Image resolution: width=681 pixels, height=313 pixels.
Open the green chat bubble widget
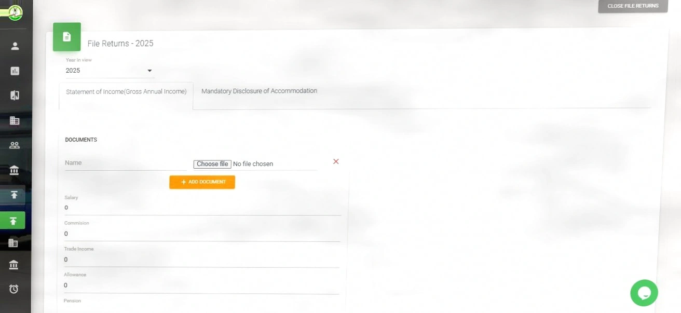click(644, 293)
